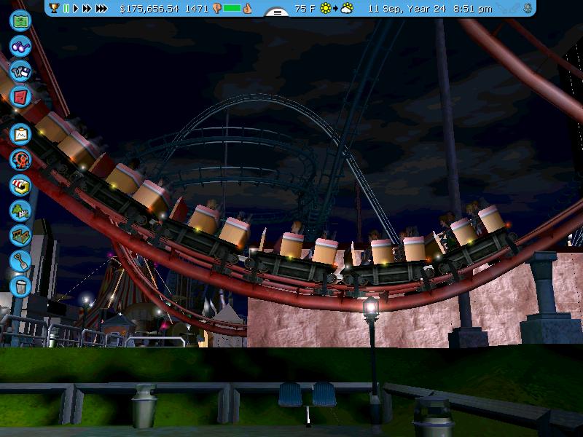The width and height of the screenshot is (583, 437).
Task: Select the blue double bench seat
Action: coord(308,395)
